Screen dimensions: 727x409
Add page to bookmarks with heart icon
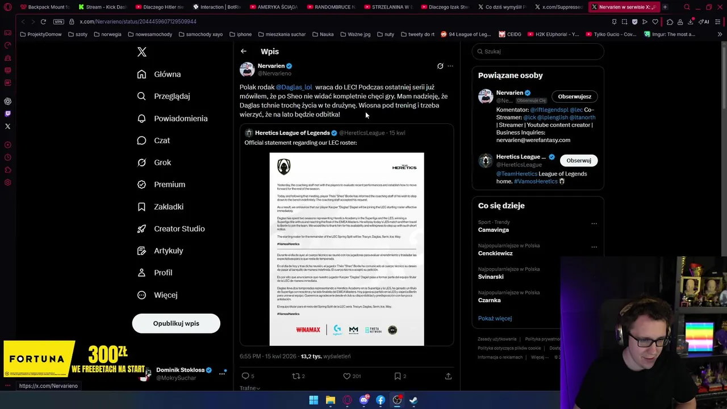pos(655,22)
